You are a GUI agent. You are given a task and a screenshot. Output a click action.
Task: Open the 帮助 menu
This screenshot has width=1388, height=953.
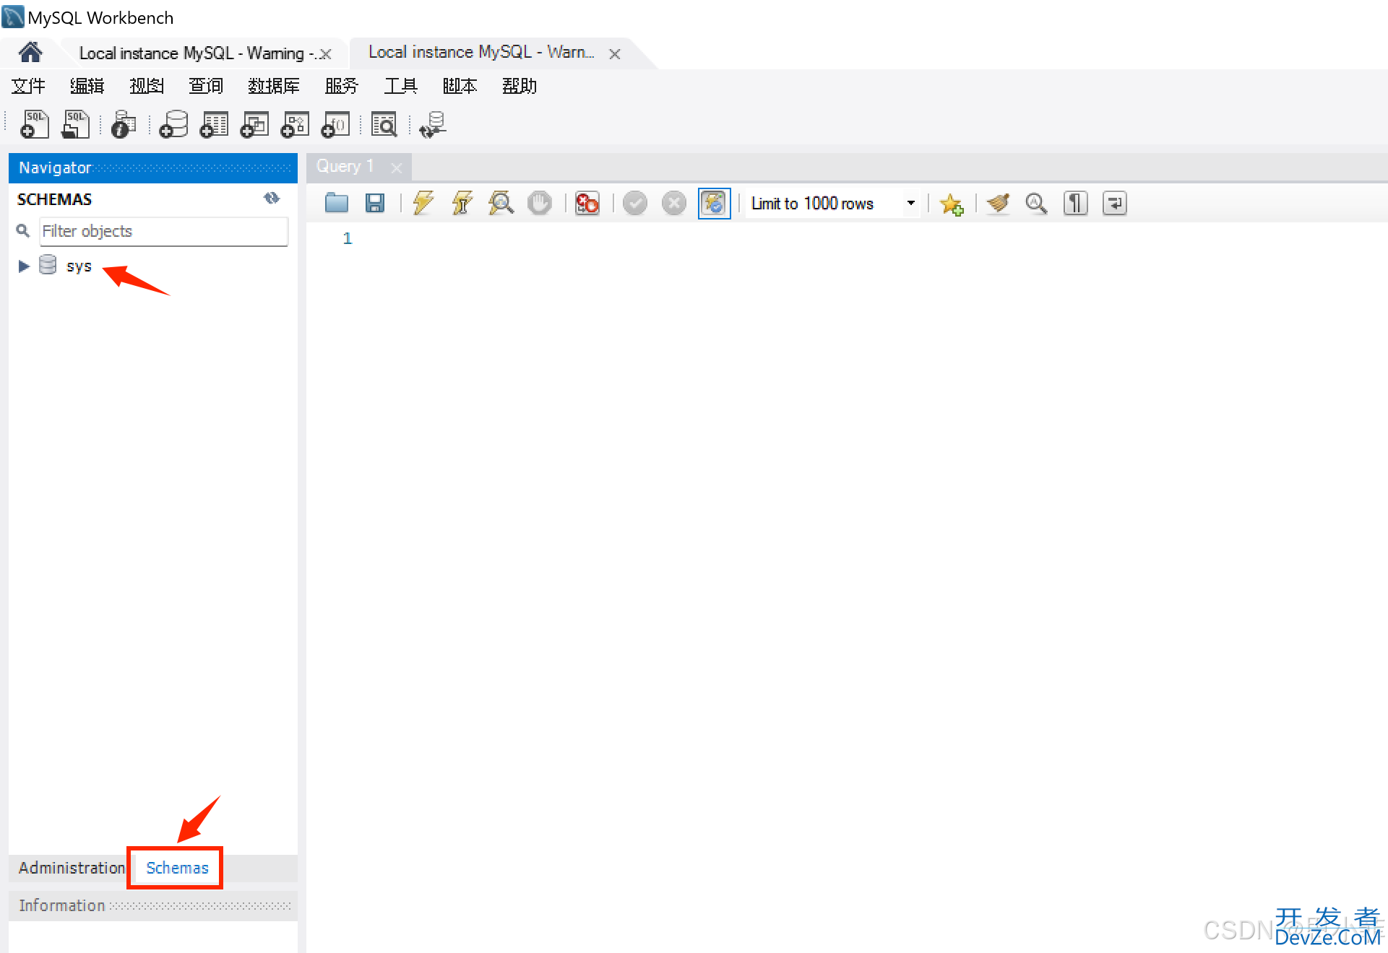click(520, 86)
